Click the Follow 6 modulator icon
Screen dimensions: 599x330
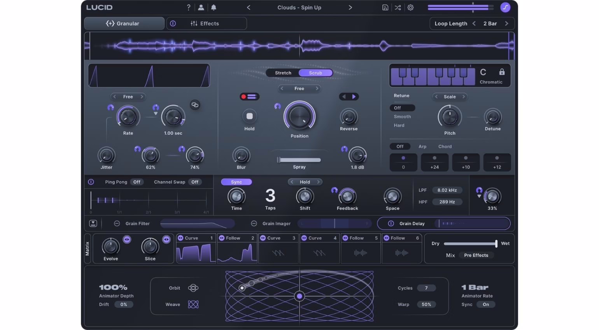[386, 238]
